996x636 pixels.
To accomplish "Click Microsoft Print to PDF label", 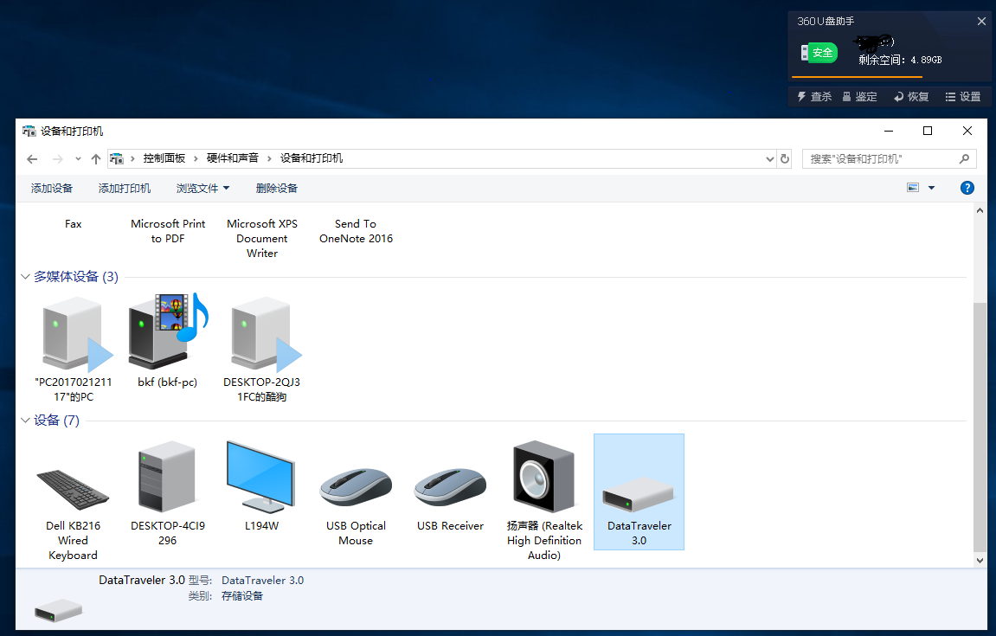I will (168, 231).
